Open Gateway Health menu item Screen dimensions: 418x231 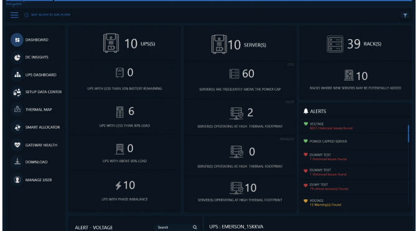point(41,145)
